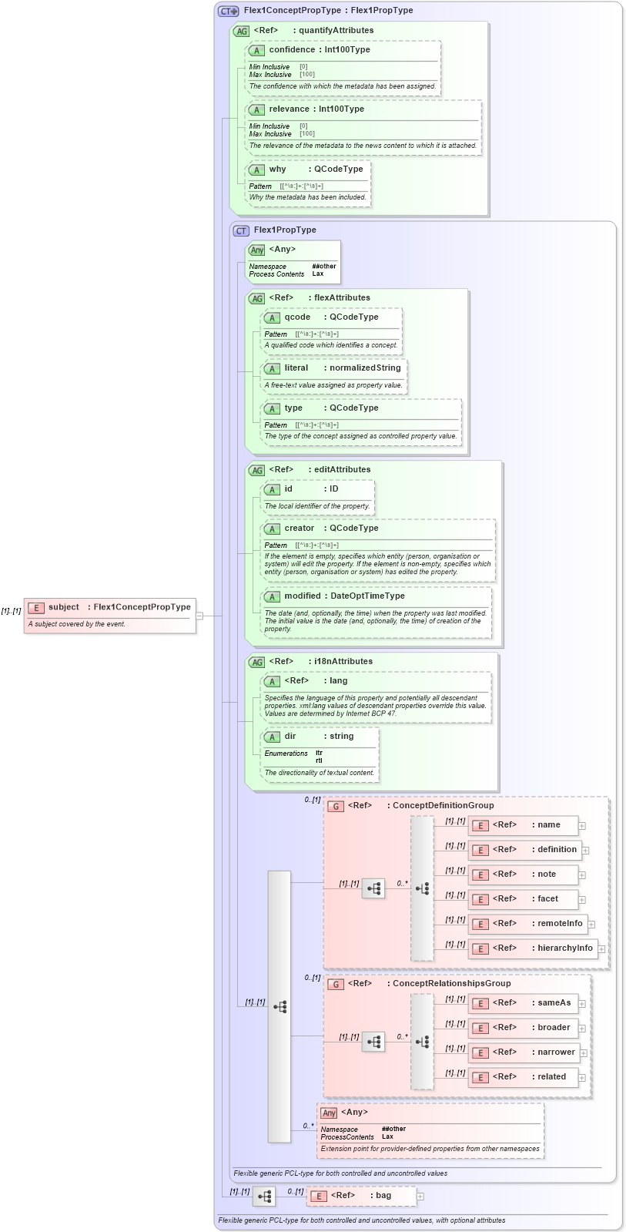The width and height of the screenshot is (626, 1232).
Task: Click the A icon of type attribute
Action: 272,408
